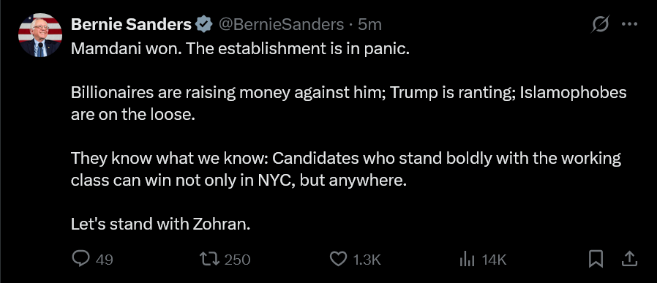Open the @BernieSanders handle link
This screenshot has width=657, height=283.
(282, 25)
